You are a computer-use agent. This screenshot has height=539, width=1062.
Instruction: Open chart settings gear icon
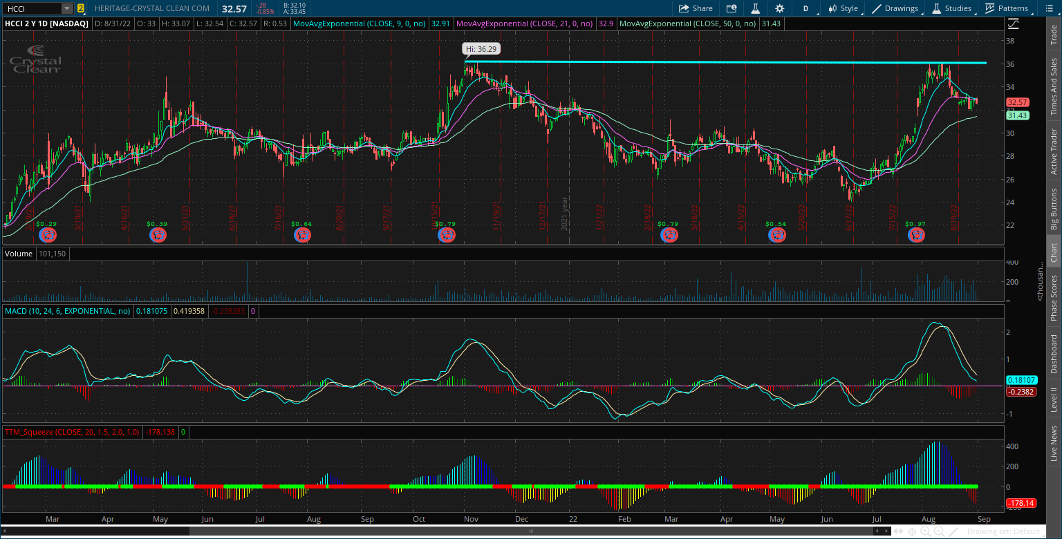[780, 9]
